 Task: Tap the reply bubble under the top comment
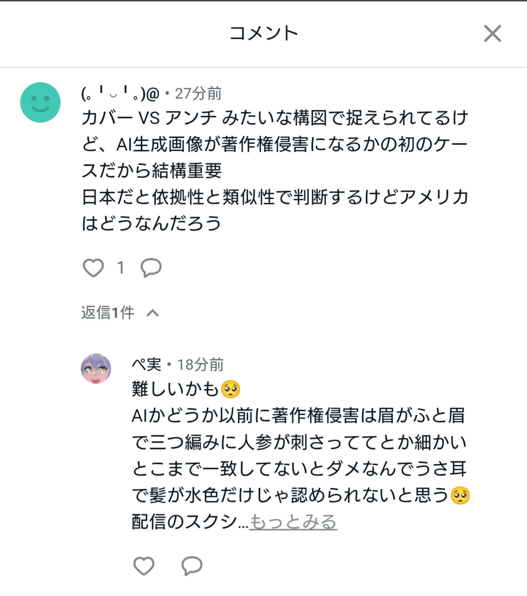[x=151, y=267]
